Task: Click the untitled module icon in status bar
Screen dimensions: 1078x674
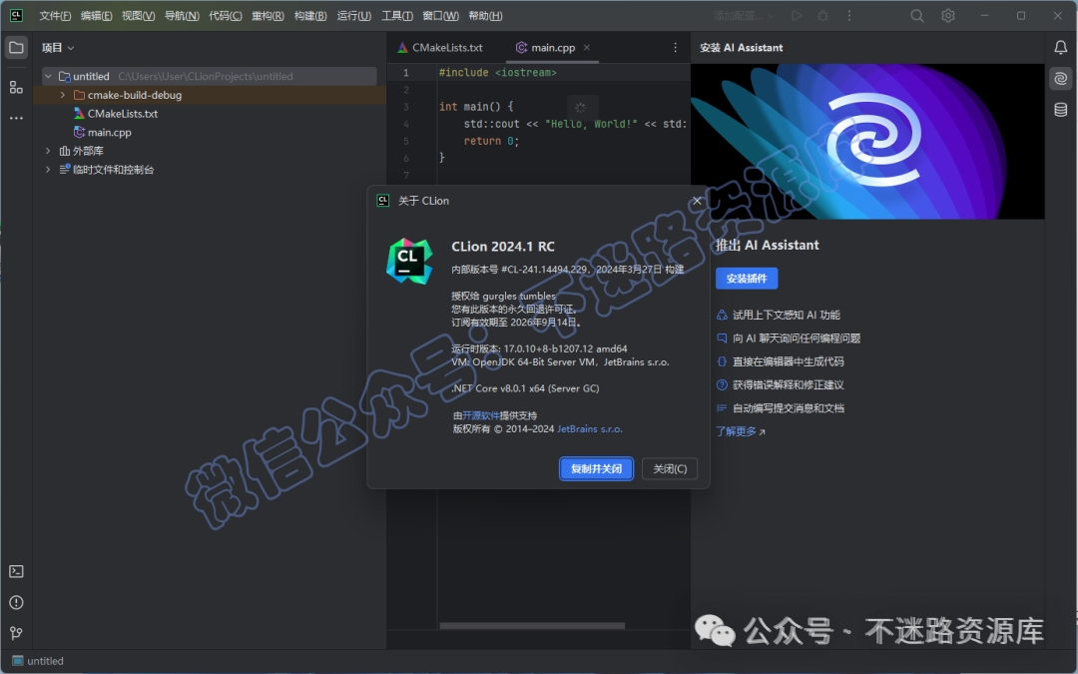Action: click(18, 661)
